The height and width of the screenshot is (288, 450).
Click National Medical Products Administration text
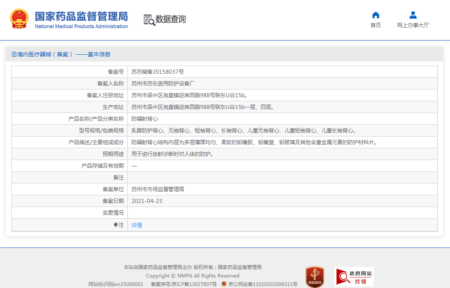click(x=81, y=26)
